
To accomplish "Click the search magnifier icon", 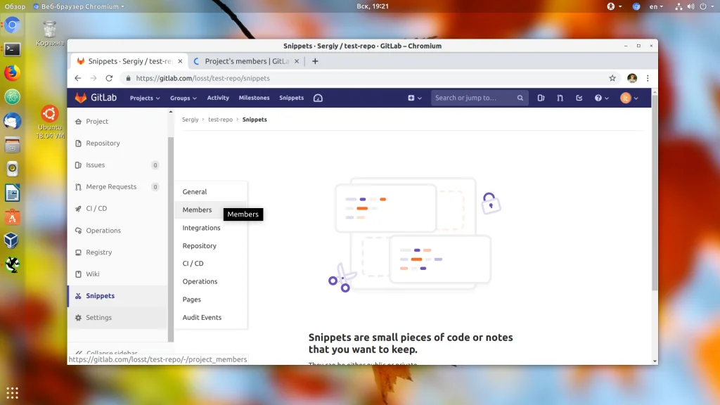I will click(x=520, y=98).
